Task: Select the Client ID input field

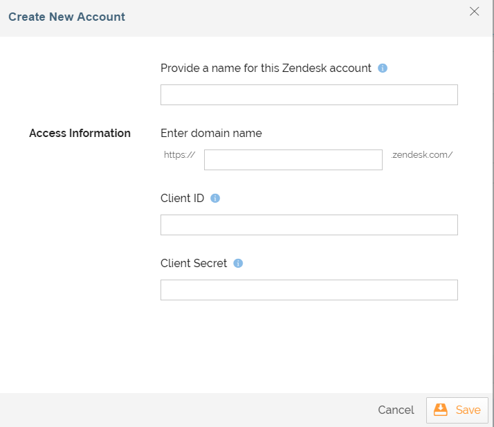Action: point(309,225)
